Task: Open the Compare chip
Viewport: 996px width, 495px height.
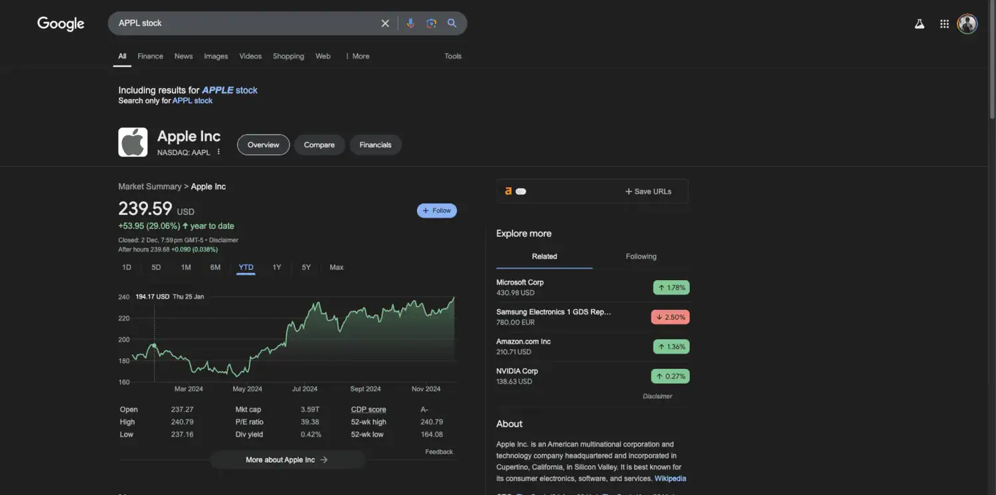Action: point(319,145)
